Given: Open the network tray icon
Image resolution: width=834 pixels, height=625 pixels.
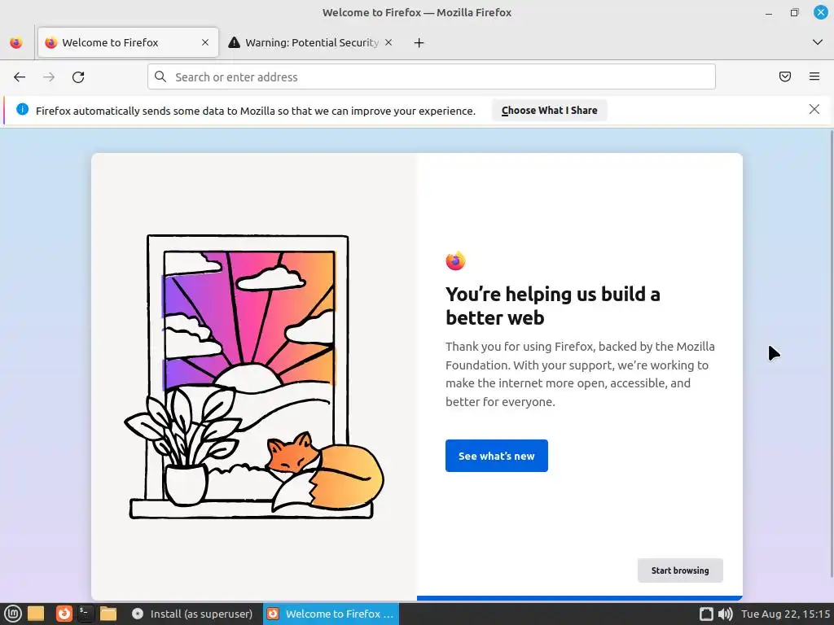Looking at the screenshot, I should [x=706, y=614].
